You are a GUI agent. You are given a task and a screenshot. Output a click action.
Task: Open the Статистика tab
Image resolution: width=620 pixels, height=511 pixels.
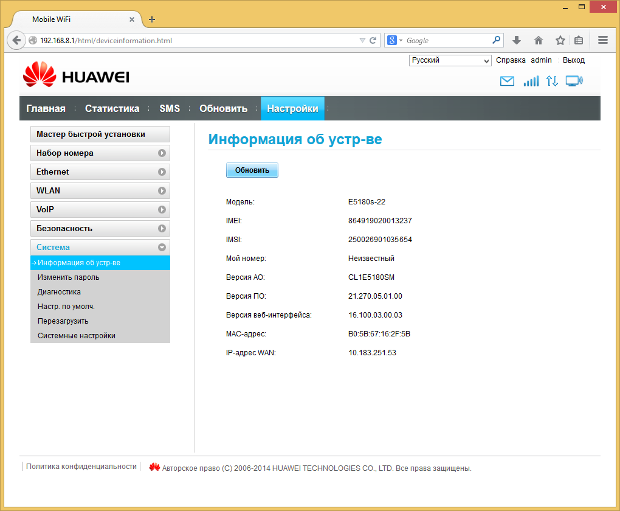click(x=112, y=108)
